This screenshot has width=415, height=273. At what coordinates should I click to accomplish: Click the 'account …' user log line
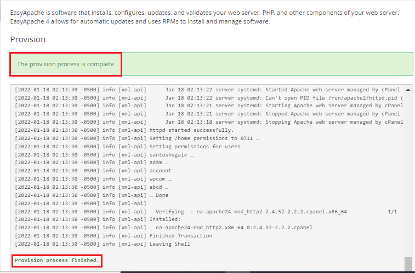click(x=96, y=171)
